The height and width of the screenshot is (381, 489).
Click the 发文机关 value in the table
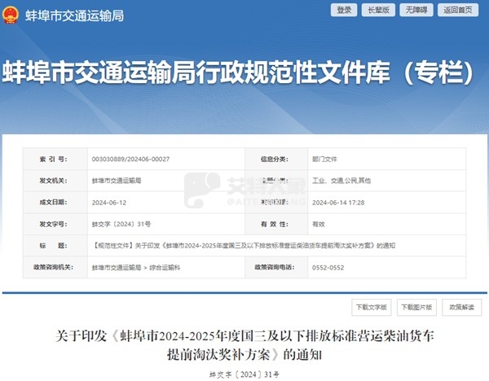tap(117, 180)
